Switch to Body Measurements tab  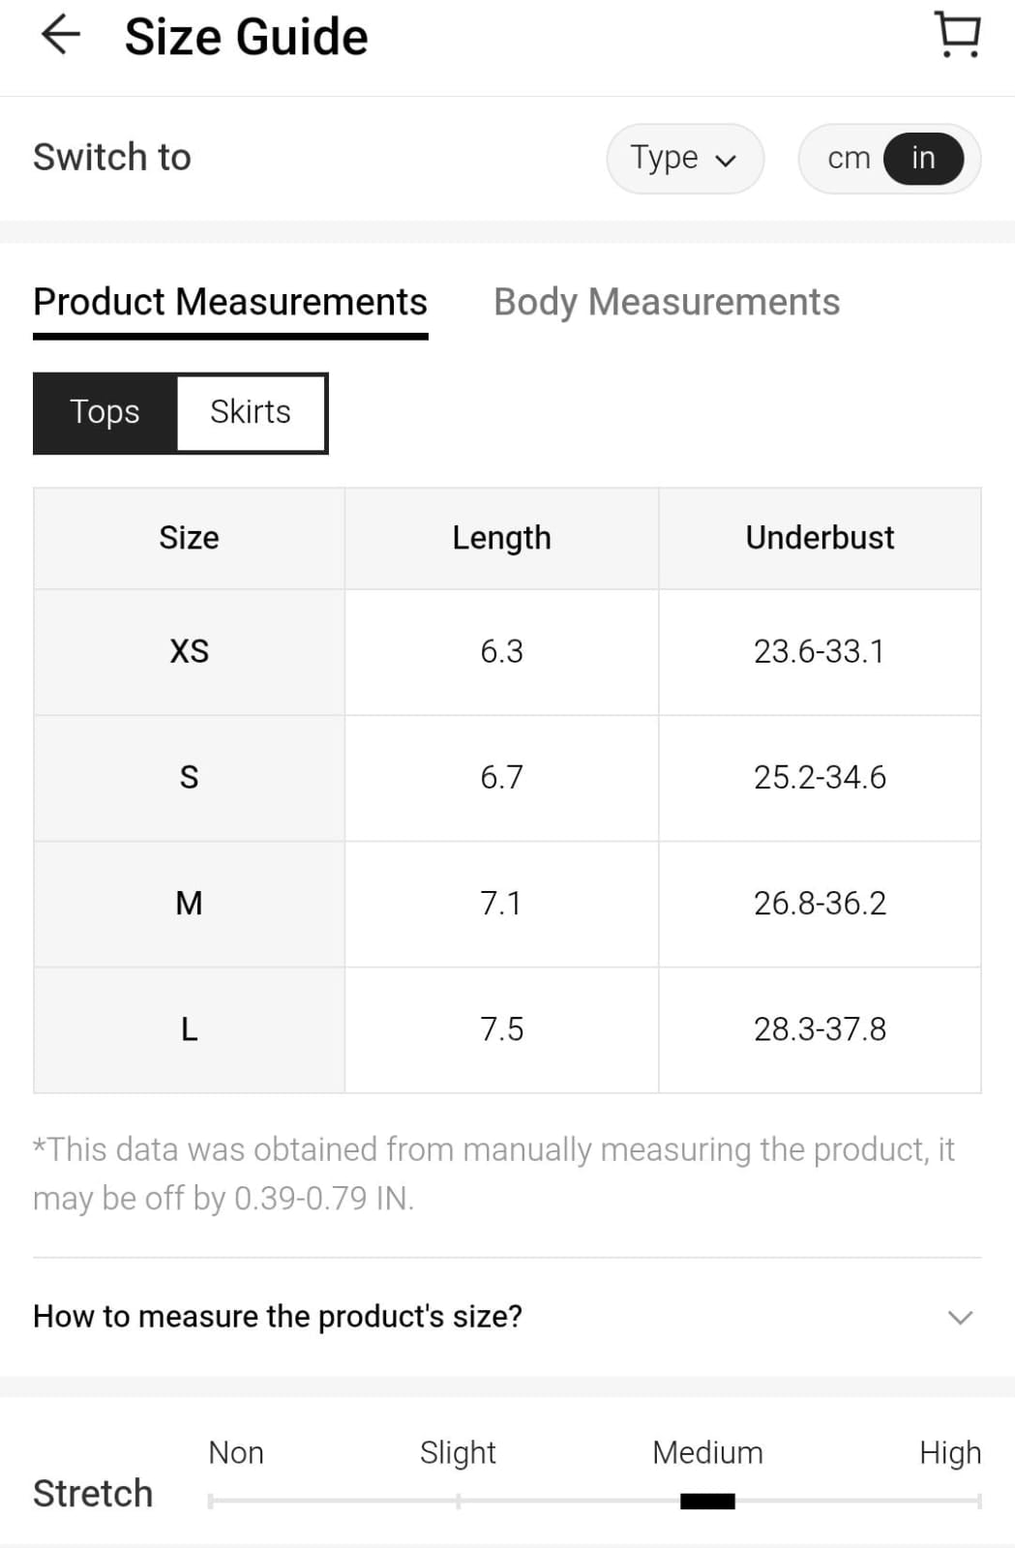click(x=667, y=302)
